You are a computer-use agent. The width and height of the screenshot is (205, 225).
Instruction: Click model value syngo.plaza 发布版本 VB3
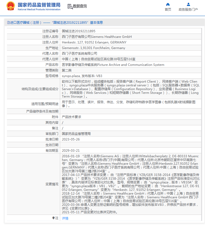[x=82, y=76]
